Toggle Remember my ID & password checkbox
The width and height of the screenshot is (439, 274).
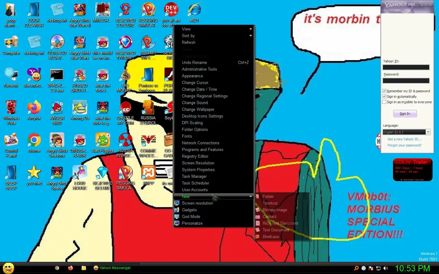384,91
